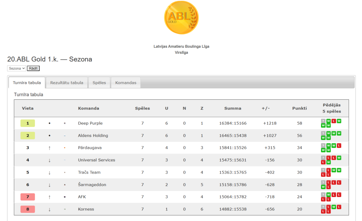362x221 pixels.
Task: Click the small Deep Purple team logo
Action: click(65, 123)
